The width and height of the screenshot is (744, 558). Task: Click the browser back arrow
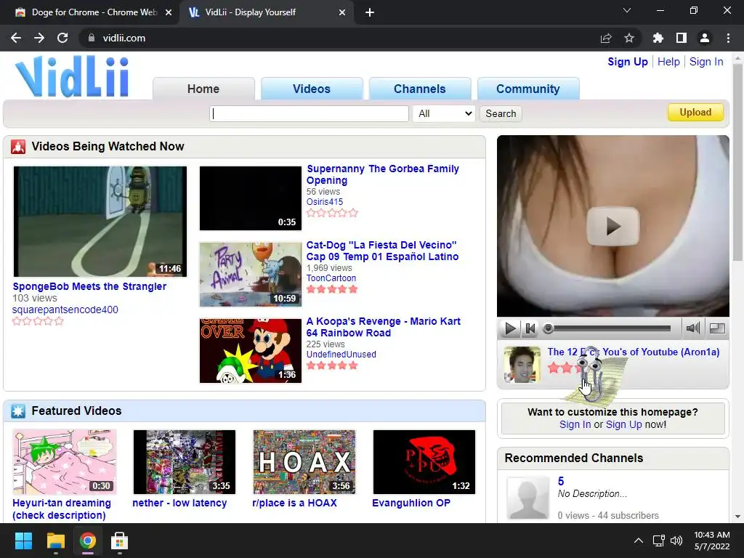tap(16, 38)
